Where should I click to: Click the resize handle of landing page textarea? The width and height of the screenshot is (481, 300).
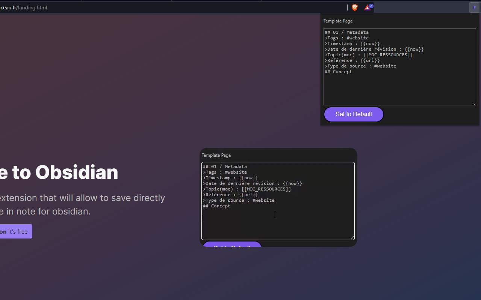click(x=352, y=237)
